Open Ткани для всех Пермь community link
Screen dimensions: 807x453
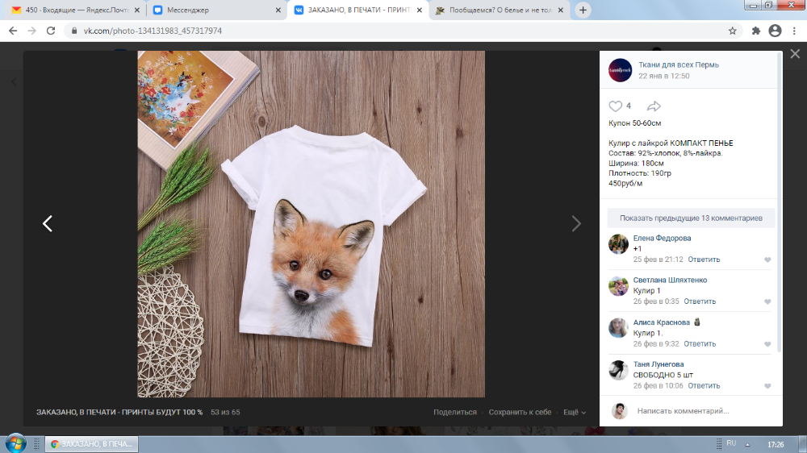(x=679, y=64)
